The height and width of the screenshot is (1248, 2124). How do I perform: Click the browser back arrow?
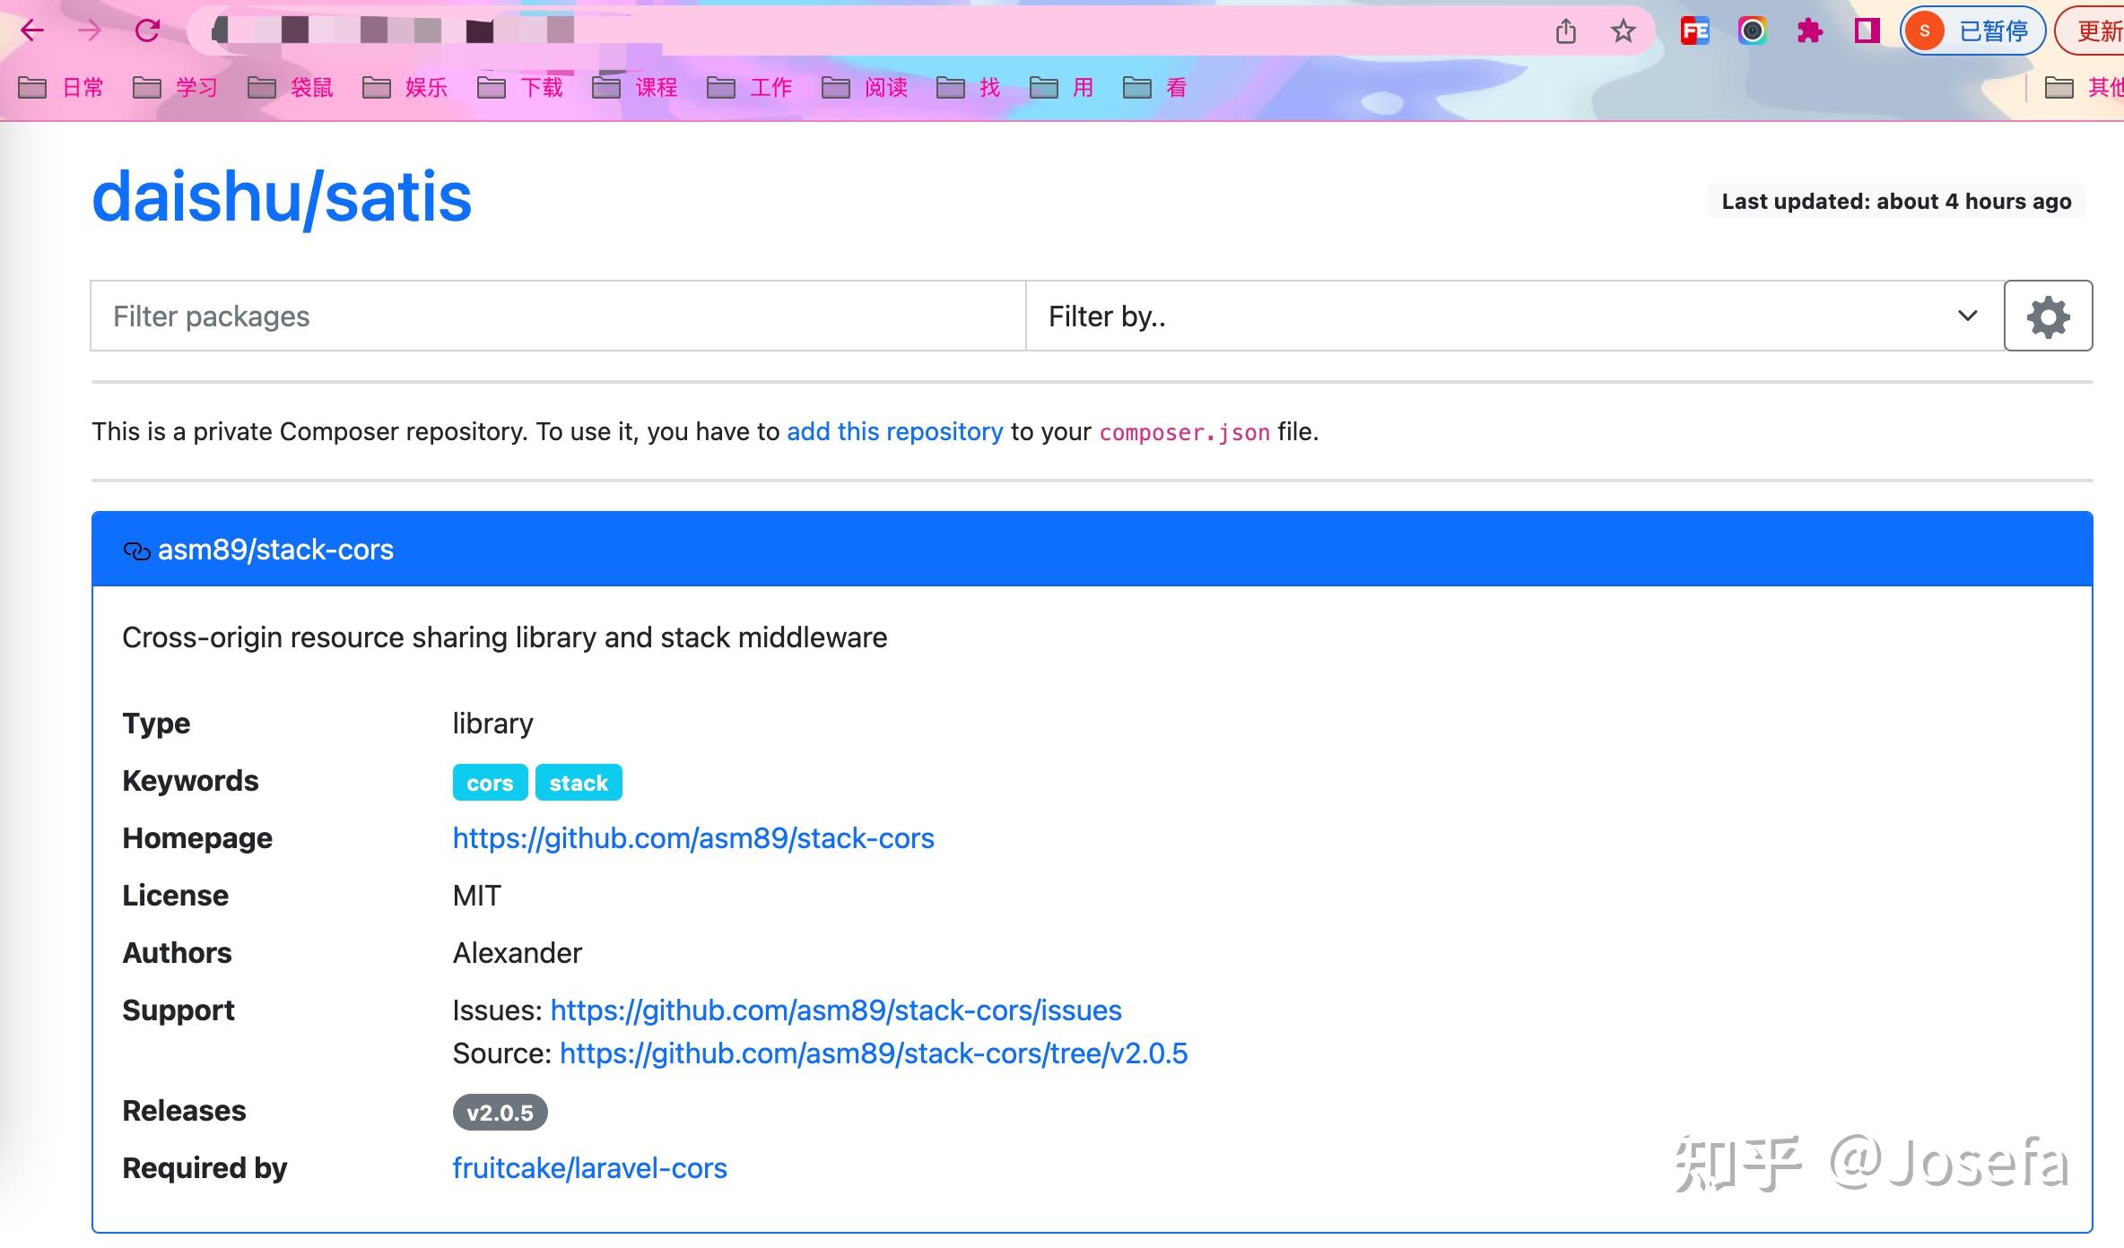pyautogui.click(x=32, y=31)
